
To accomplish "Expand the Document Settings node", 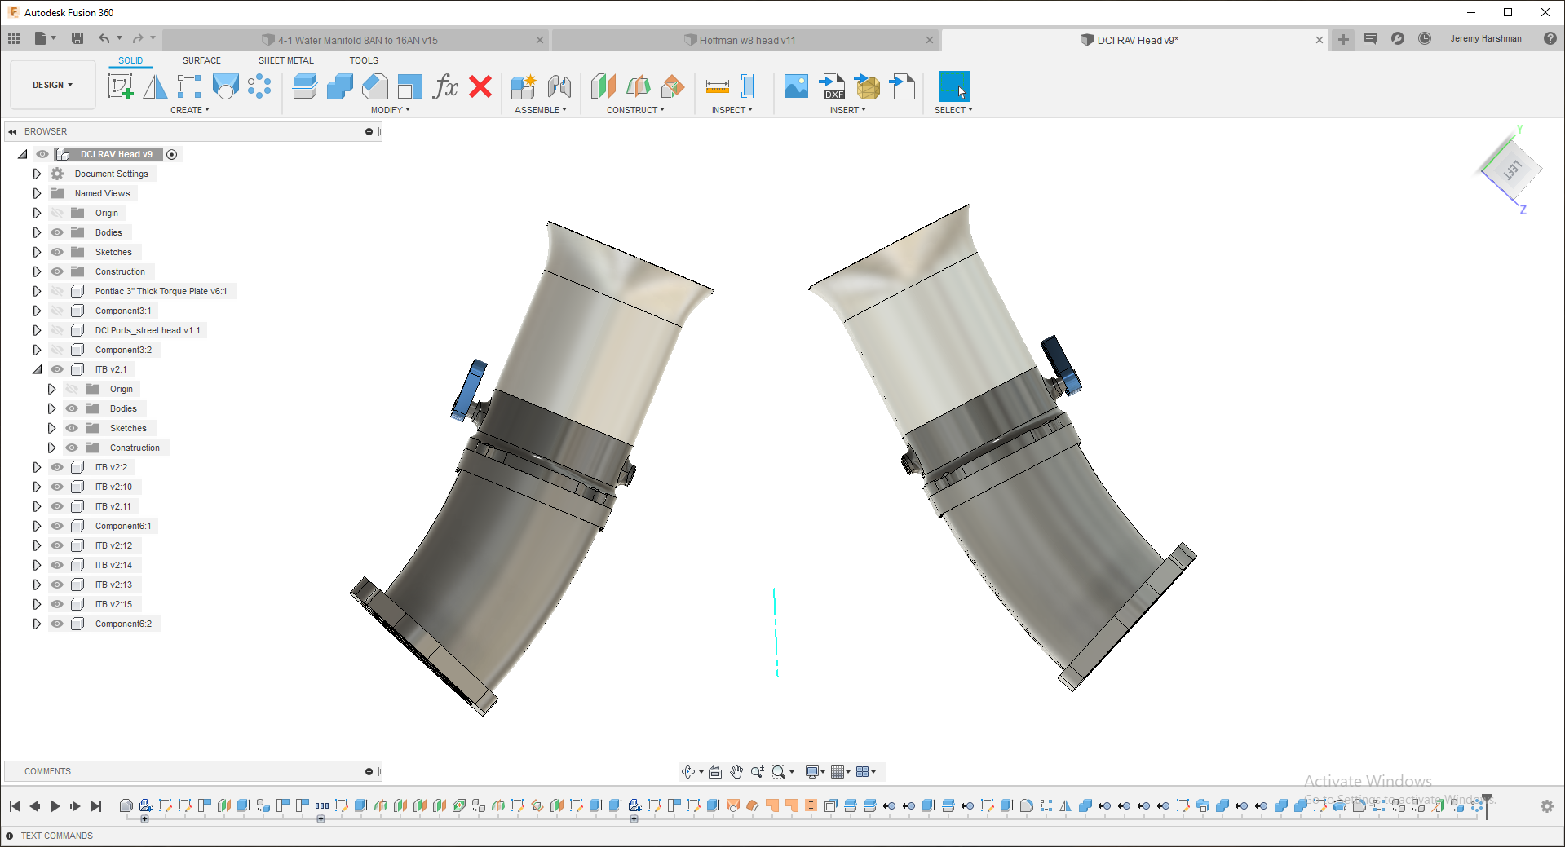I will click(37, 174).
